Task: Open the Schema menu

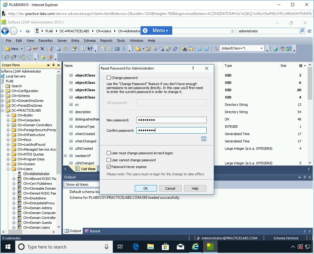Action: click(90, 41)
